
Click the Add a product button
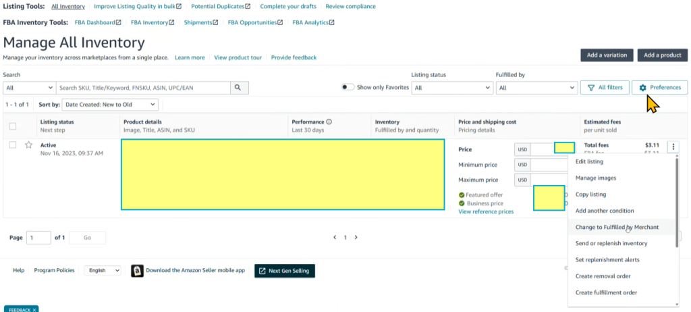point(662,55)
